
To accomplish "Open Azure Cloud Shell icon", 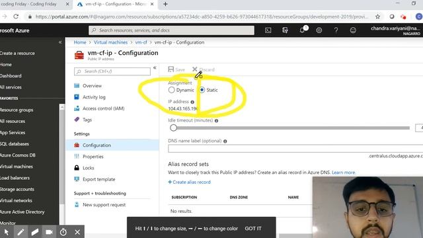I will coord(268,30).
